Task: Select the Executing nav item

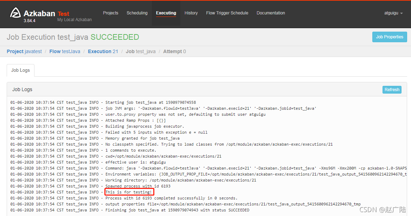Action: point(166,13)
